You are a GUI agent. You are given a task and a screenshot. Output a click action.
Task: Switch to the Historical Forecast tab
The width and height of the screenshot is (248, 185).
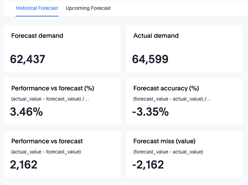37,8
